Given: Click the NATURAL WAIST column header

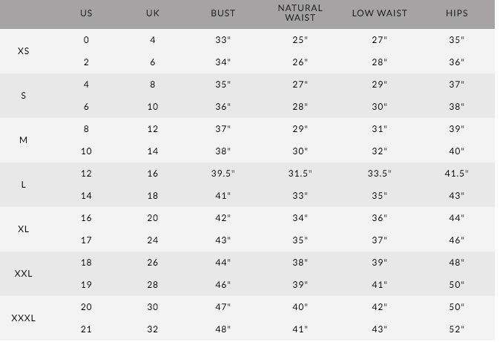Looking at the screenshot, I should [300, 13].
